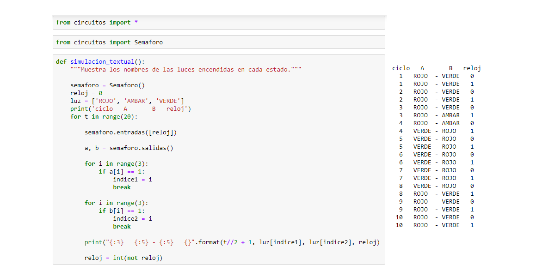Image resolution: width=555 pixels, height=277 pixels.
Task: Click the print line with .format(t//2 + 1
Action: [x=232, y=242]
